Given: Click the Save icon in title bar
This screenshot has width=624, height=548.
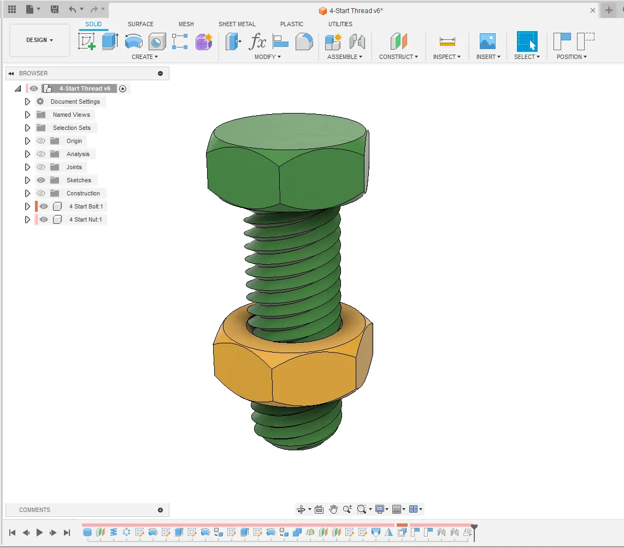Looking at the screenshot, I should click(54, 9).
